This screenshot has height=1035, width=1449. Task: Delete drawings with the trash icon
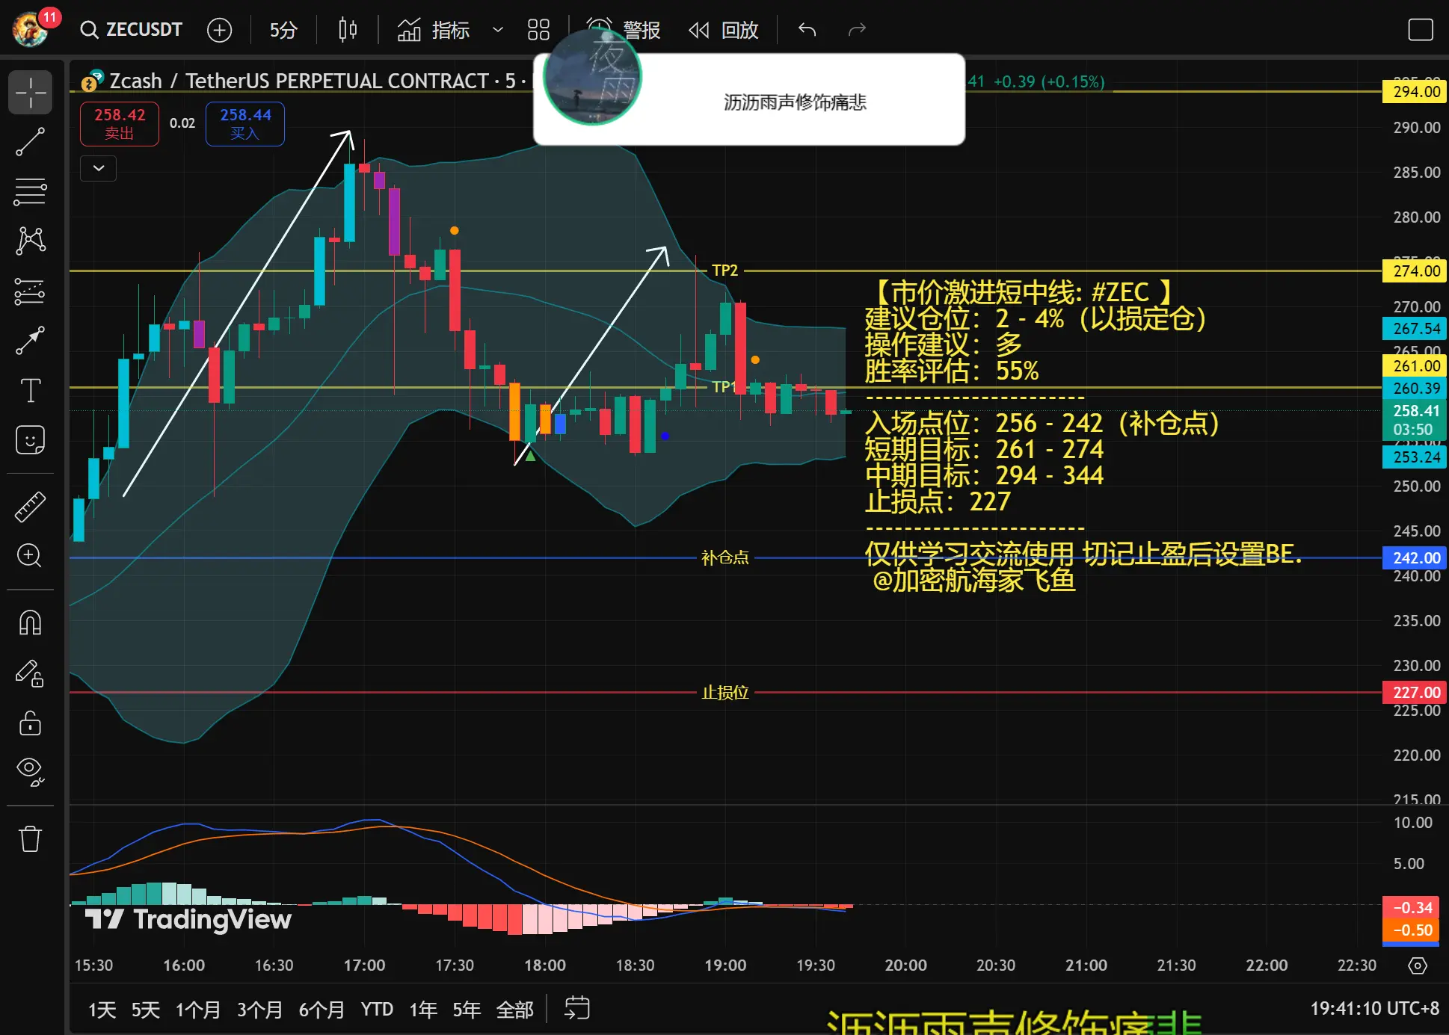[30, 838]
